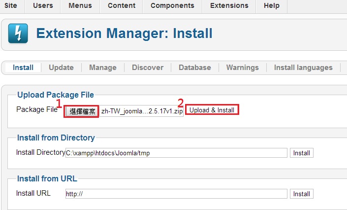Screen dimensions: 347x210
Task: Switch to the Manage tab
Action: (x=103, y=68)
